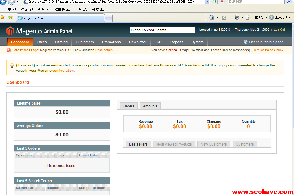Select the Customers grid tab
The image size is (294, 195).
tap(245, 144)
